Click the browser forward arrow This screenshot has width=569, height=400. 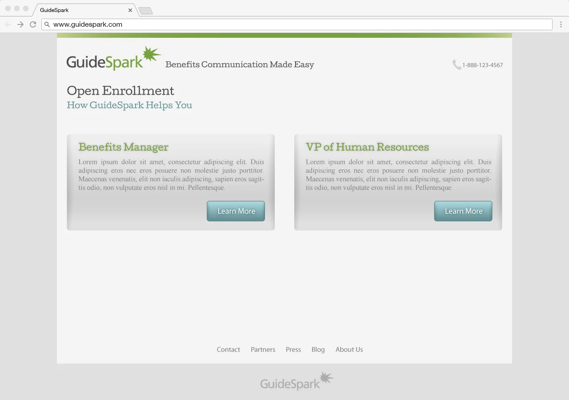coord(20,24)
